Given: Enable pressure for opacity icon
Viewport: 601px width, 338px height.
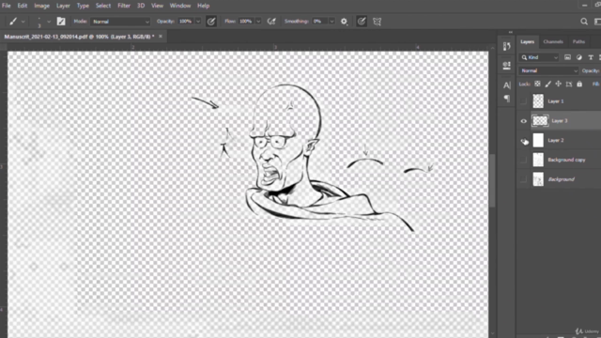Looking at the screenshot, I should (x=211, y=22).
